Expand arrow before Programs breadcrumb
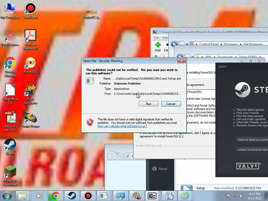This screenshot has height=201, width=268. (221, 44)
